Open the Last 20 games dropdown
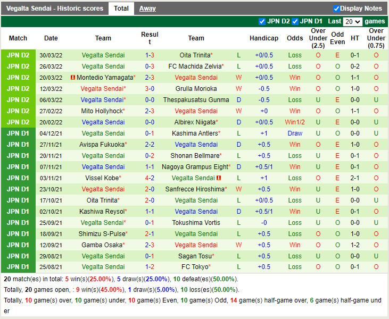The height and width of the screenshot is (319, 389). point(352,22)
